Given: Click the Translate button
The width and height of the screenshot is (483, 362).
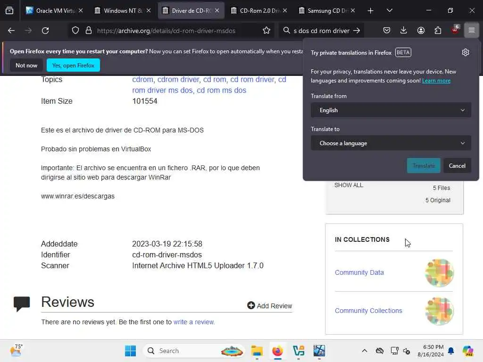Looking at the screenshot, I should 424,165.
